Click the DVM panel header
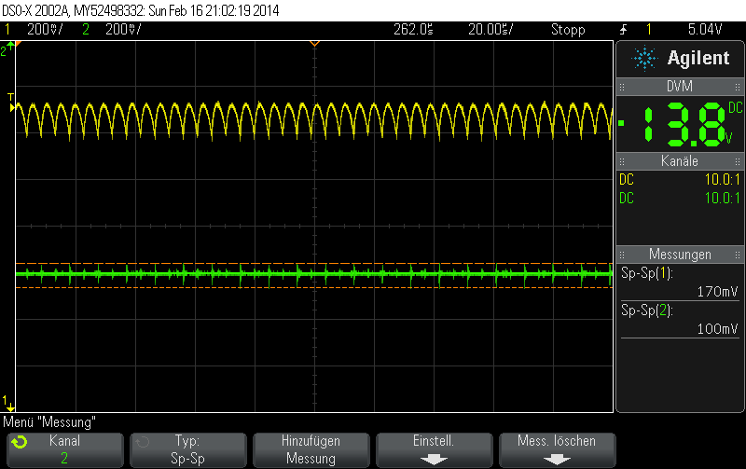The width and height of the screenshot is (746, 469). tap(680, 87)
